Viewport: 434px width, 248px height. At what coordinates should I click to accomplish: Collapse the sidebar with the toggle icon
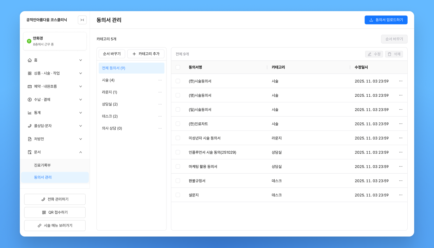(82, 20)
